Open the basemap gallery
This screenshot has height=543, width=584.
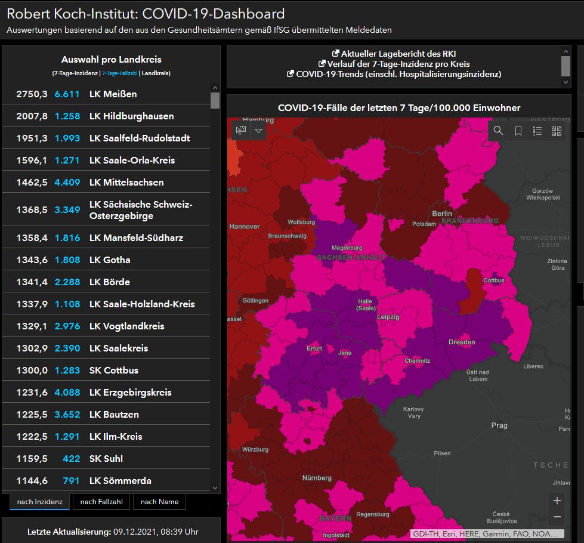click(557, 131)
